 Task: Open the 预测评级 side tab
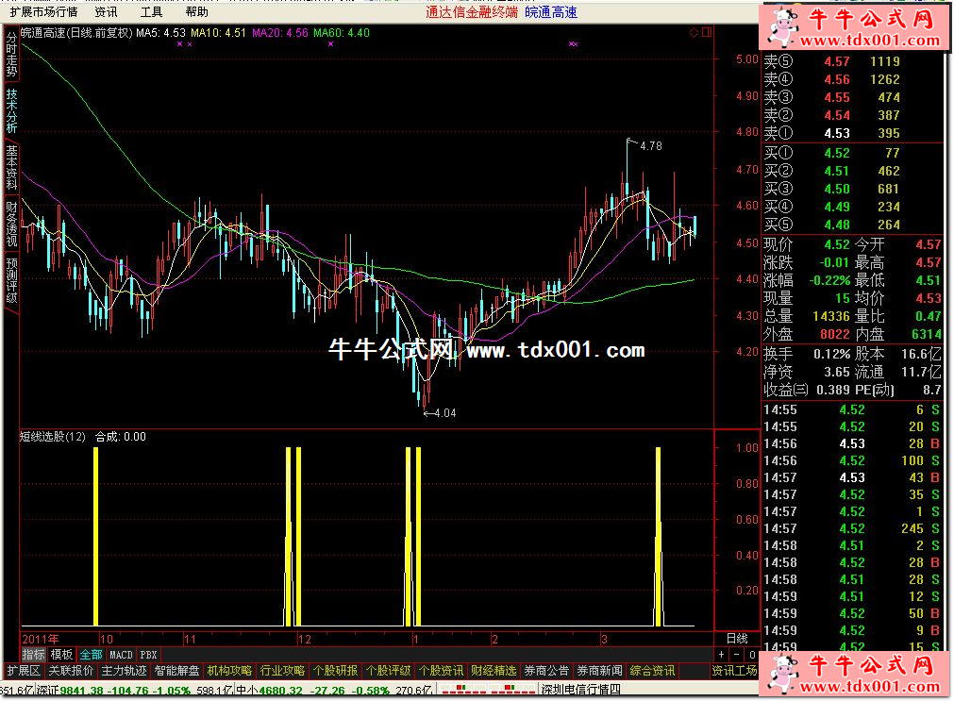point(11,281)
